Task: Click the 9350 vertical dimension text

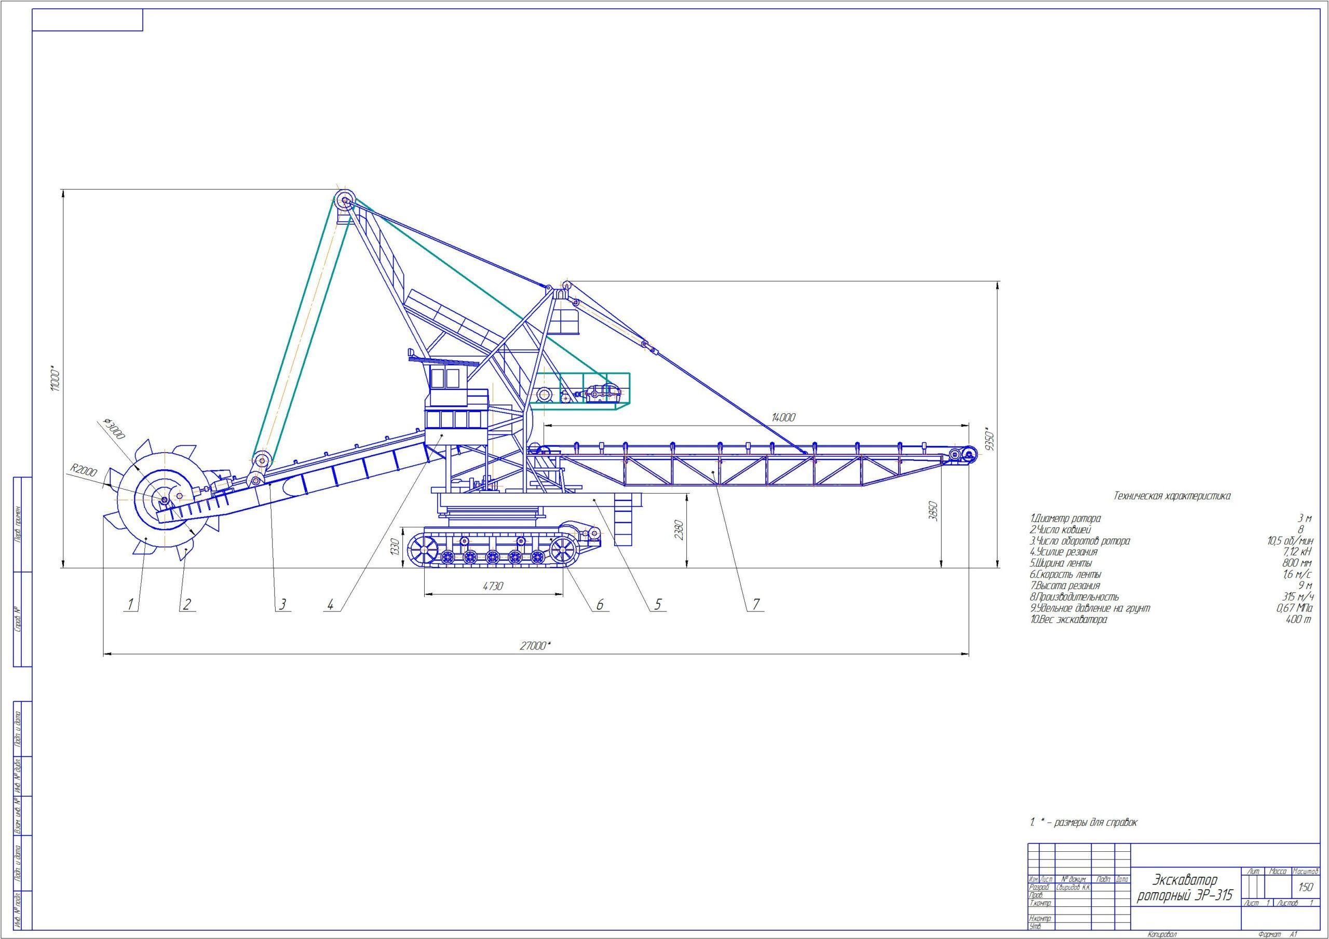Action: tap(990, 439)
